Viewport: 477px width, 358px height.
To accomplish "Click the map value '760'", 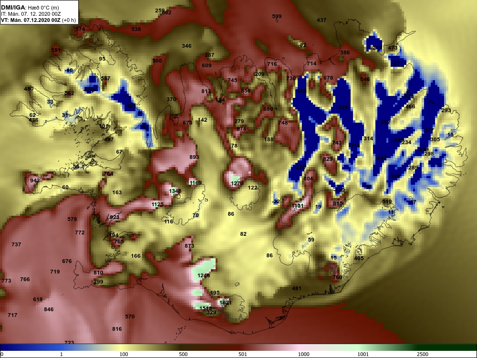I will point(337,277).
